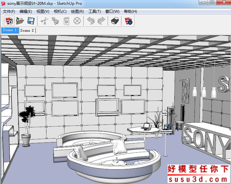This screenshot has width=231, height=184.
Task: Close the SketchUp Pro window
Action: coord(224,2)
